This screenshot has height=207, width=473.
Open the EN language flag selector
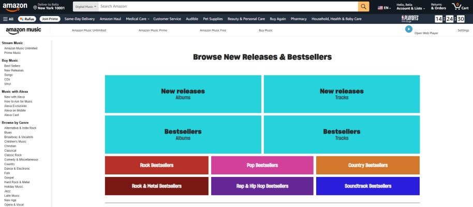385,8
